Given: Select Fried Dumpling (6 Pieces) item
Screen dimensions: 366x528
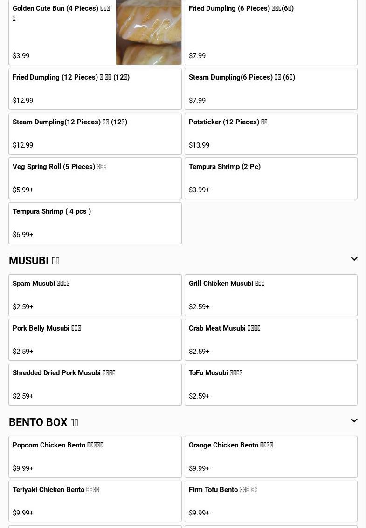Looking at the screenshot, I should click(x=271, y=32).
